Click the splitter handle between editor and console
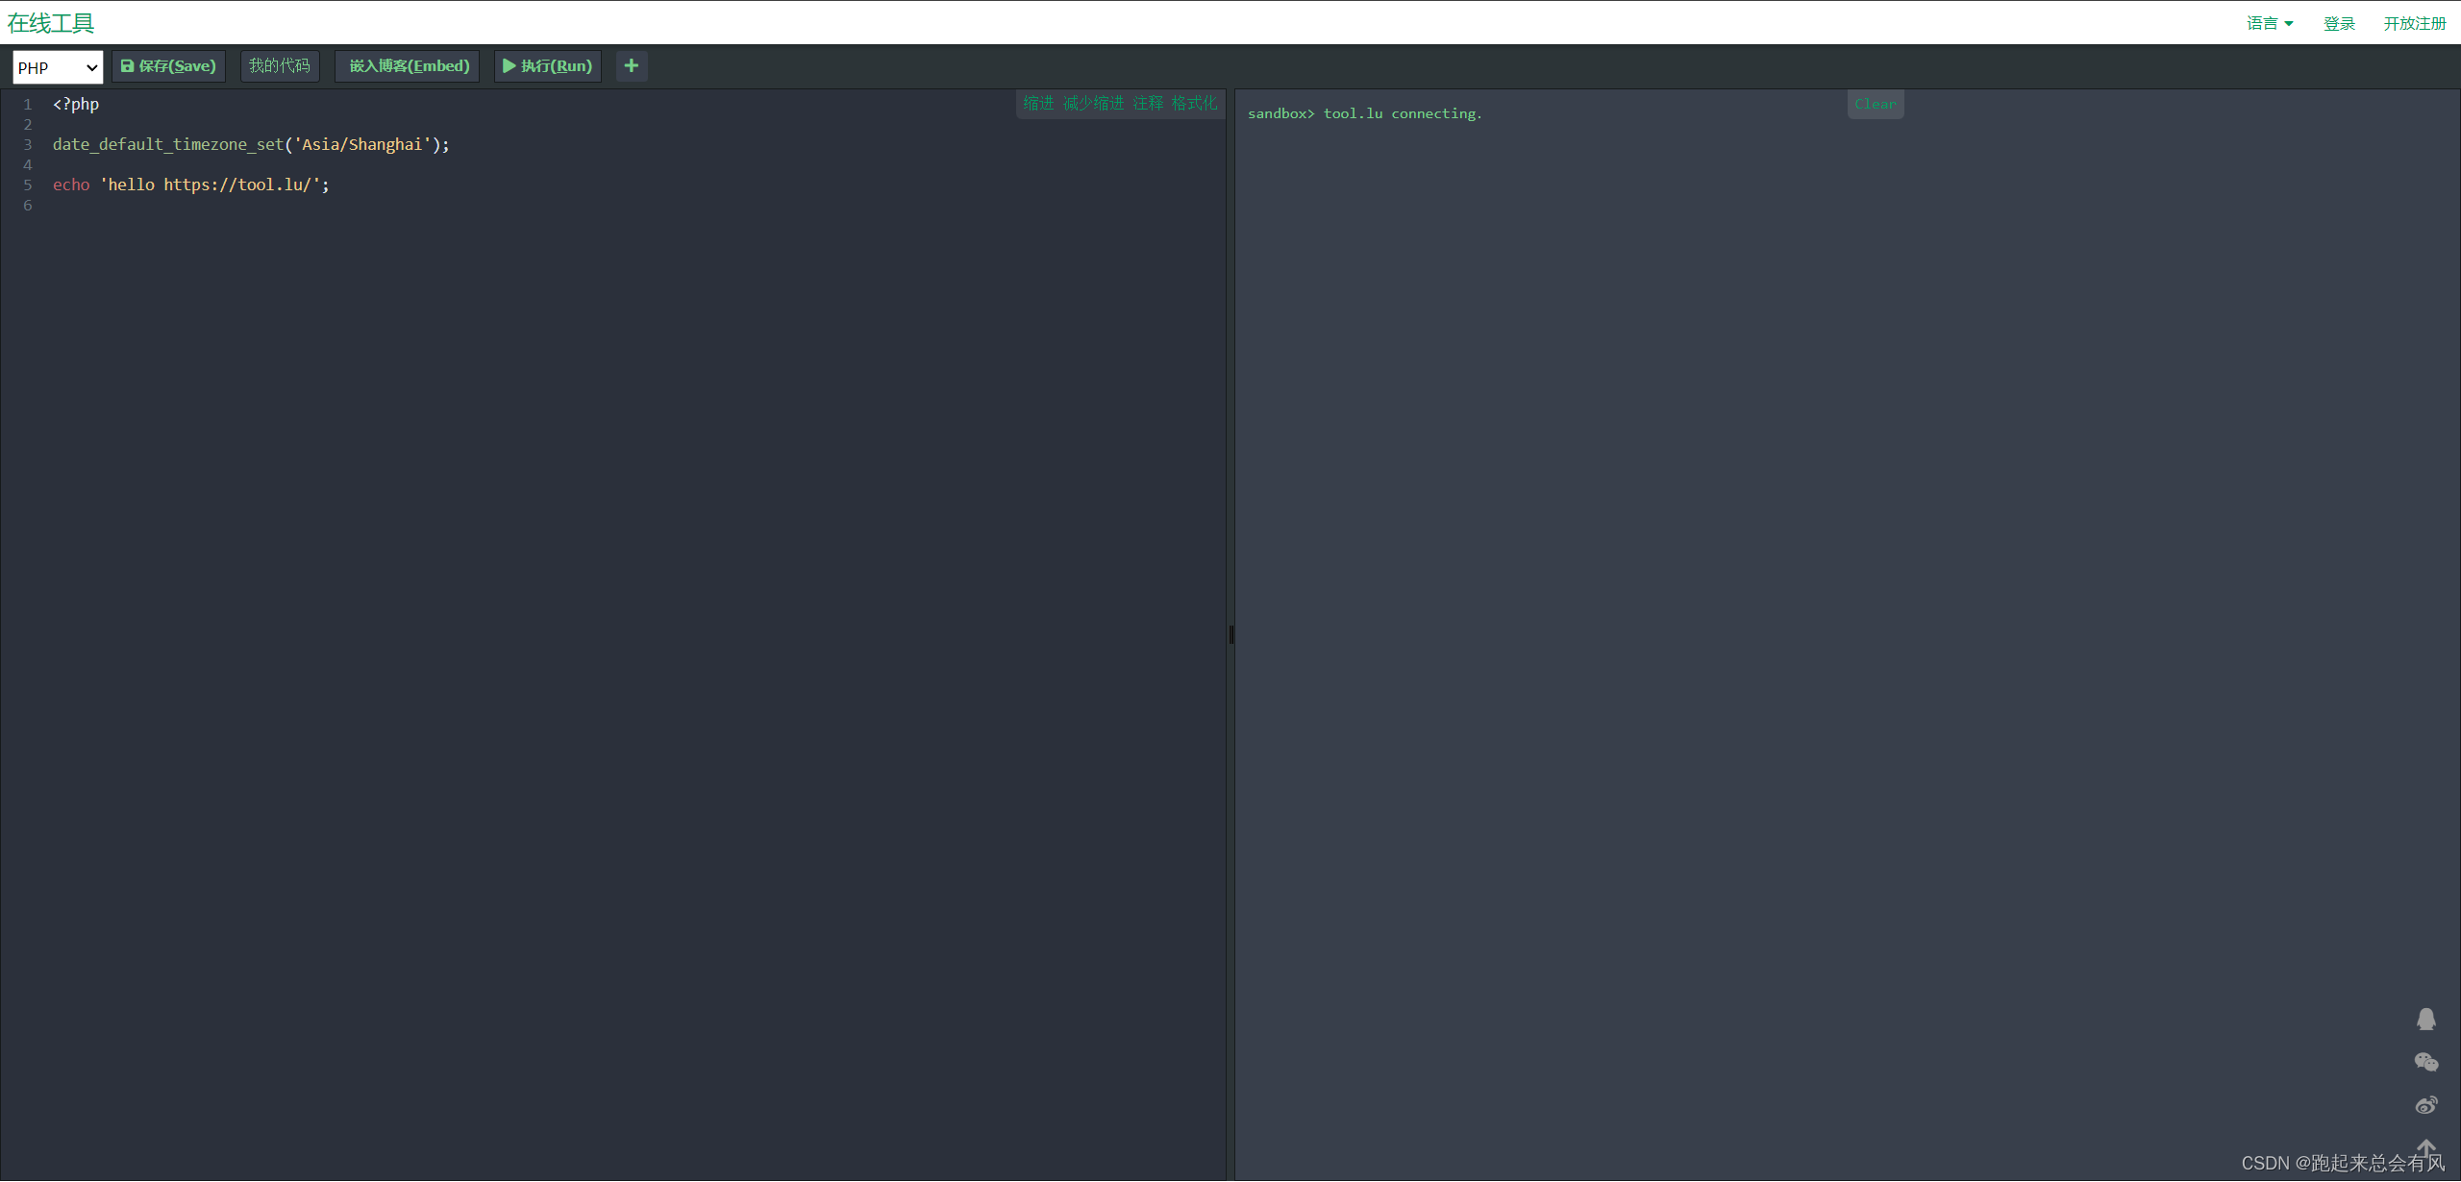This screenshot has height=1182, width=2461. [x=1230, y=634]
